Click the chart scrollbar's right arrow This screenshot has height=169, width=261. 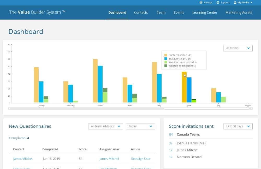(x=251, y=109)
